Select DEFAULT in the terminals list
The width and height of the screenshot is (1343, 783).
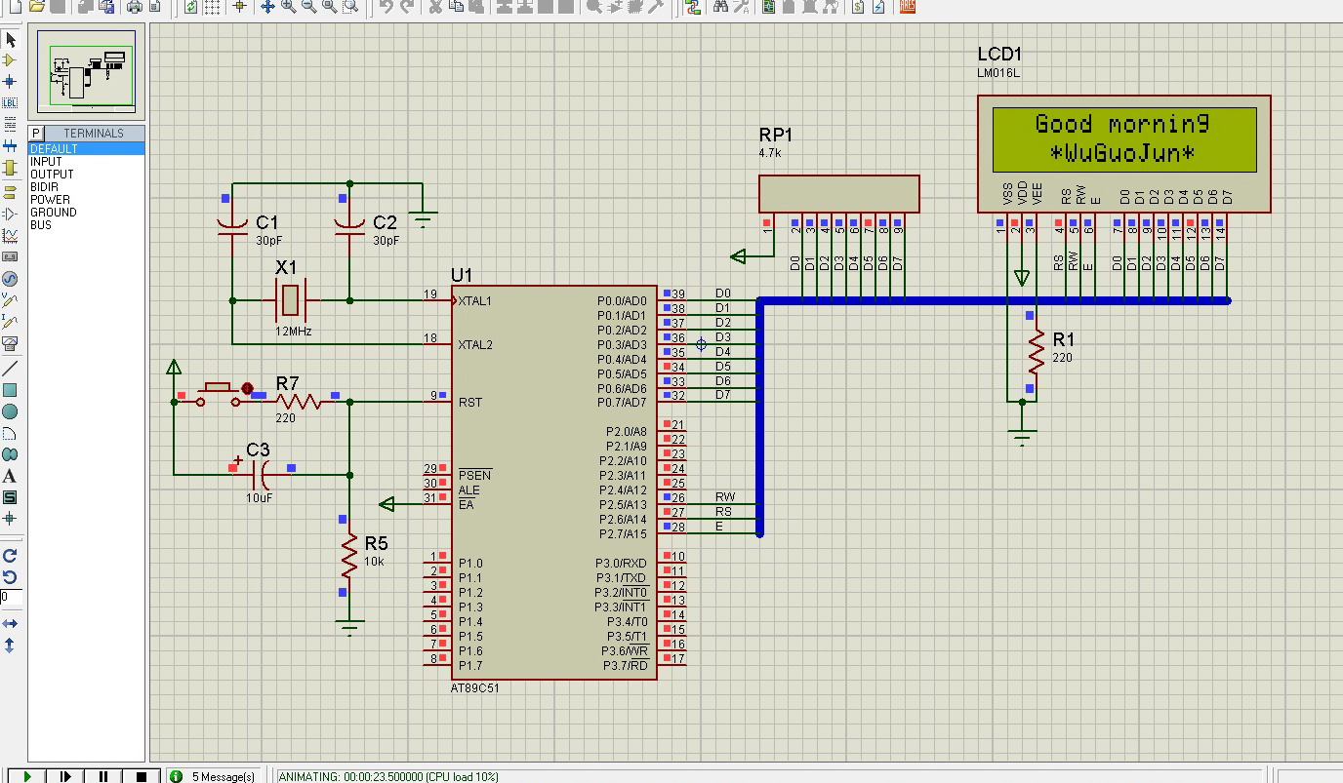(86, 148)
